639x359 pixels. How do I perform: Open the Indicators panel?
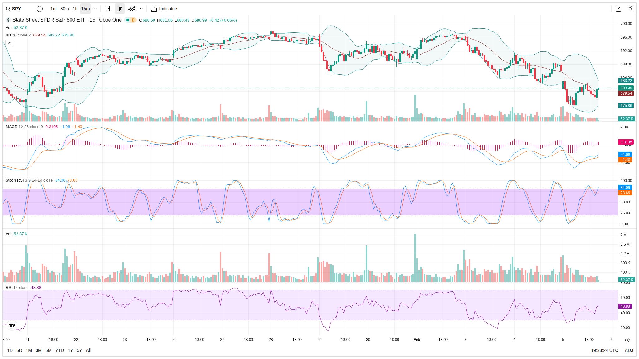(165, 9)
